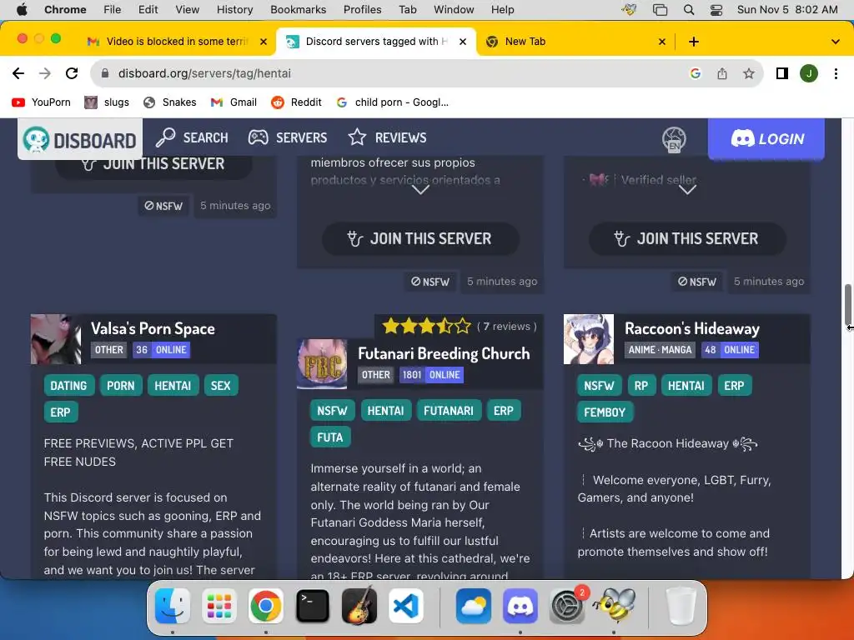Open Raccoon's Hideaway server title
The height and width of the screenshot is (640, 854).
click(691, 328)
